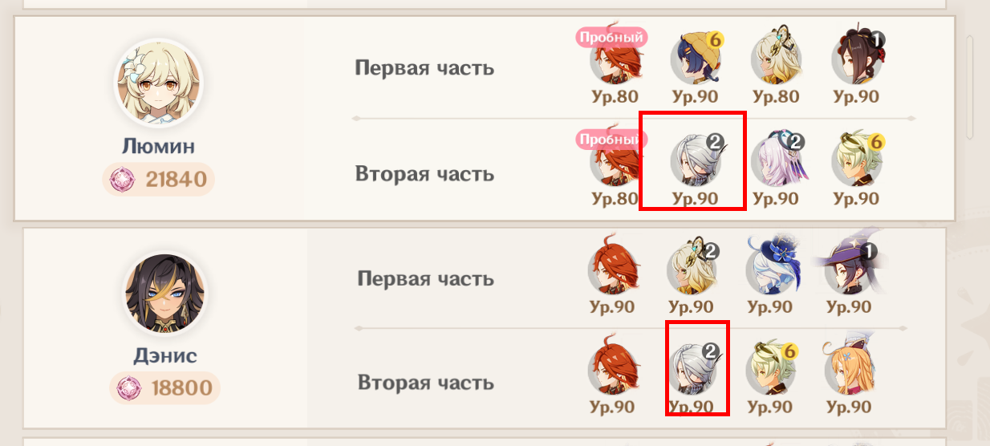Screen dimensions: 990x446
Task: Click the player name Дэнис
Action: point(164,355)
